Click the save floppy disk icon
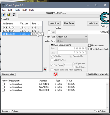The image size is (110, 115). coord(14,15)
